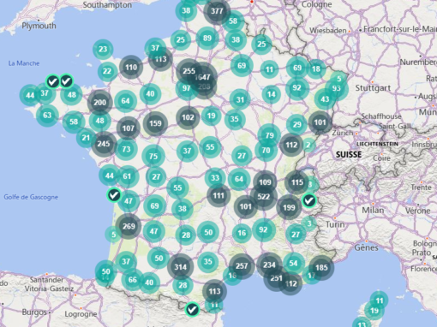This screenshot has width=437, height=327.
Task: Click the 1647 cluster marker near Paris
Action: pos(203,77)
